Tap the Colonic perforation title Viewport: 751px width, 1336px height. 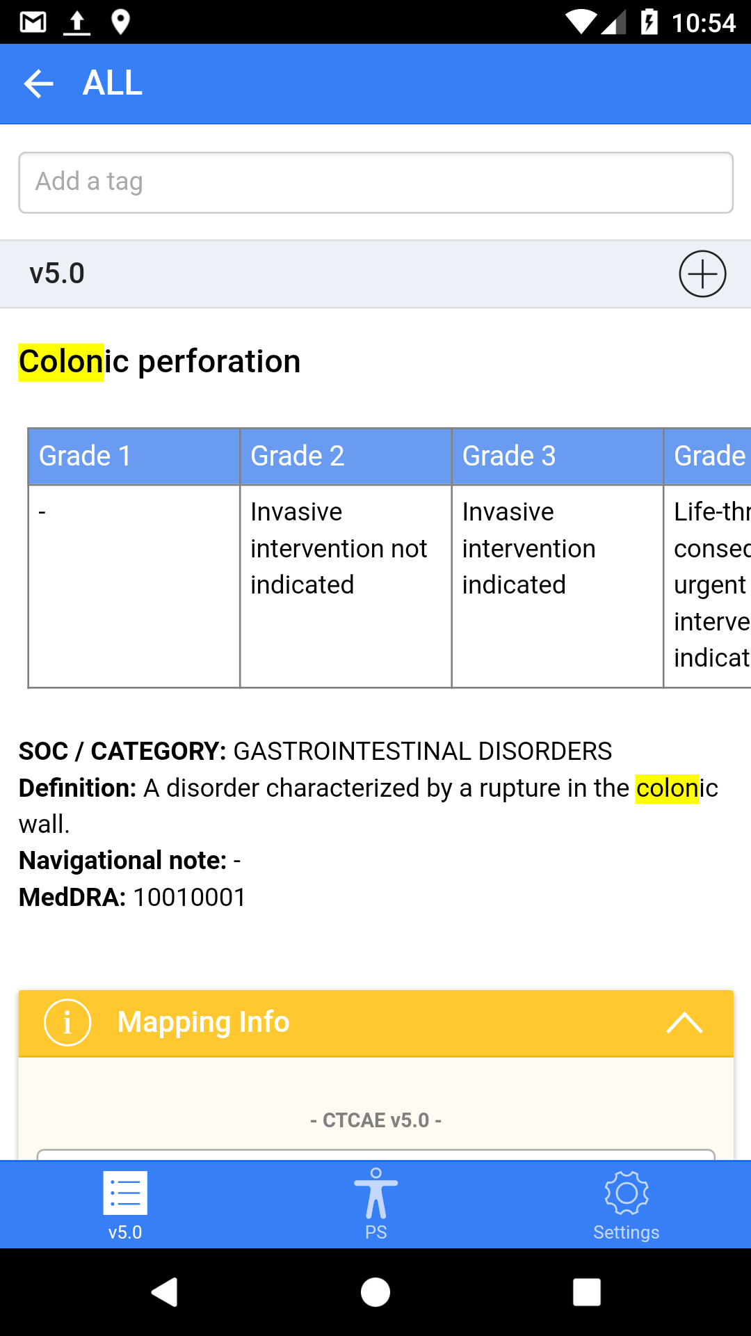pos(160,362)
